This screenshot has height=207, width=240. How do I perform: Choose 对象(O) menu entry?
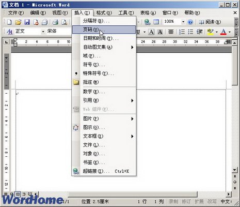click(104, 154)
